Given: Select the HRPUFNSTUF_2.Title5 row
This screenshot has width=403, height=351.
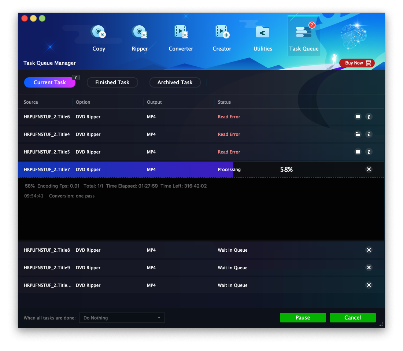Looking at the screenshot, I should [201, 152].
